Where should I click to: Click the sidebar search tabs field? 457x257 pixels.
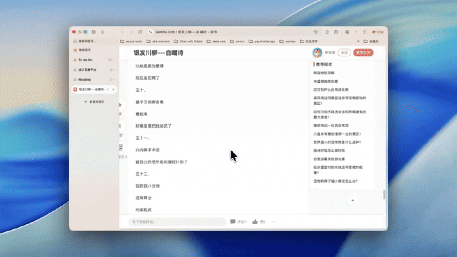[94, 41]
